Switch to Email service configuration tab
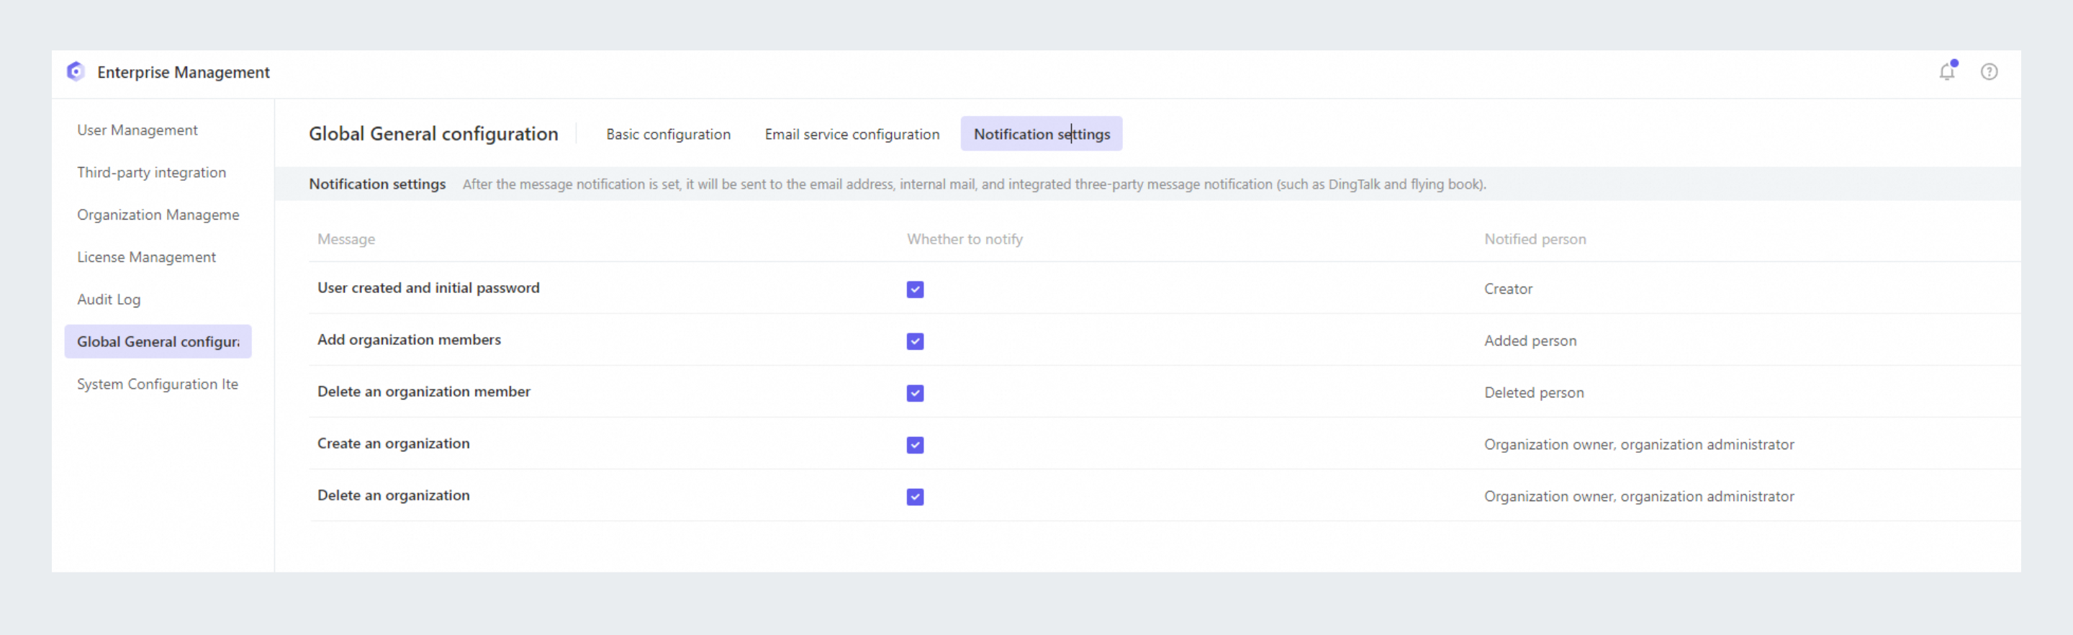 (852, 135)
